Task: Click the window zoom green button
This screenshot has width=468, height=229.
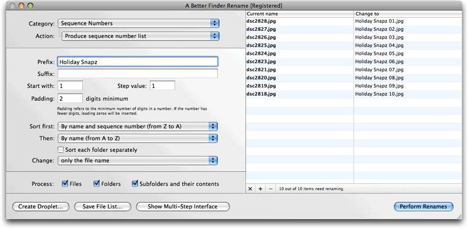Action: pos(30,5)
